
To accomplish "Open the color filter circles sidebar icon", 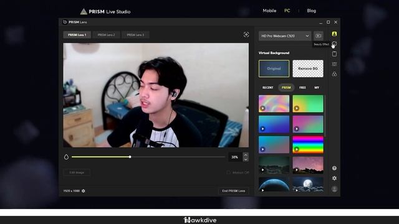I will pos(334,74).
